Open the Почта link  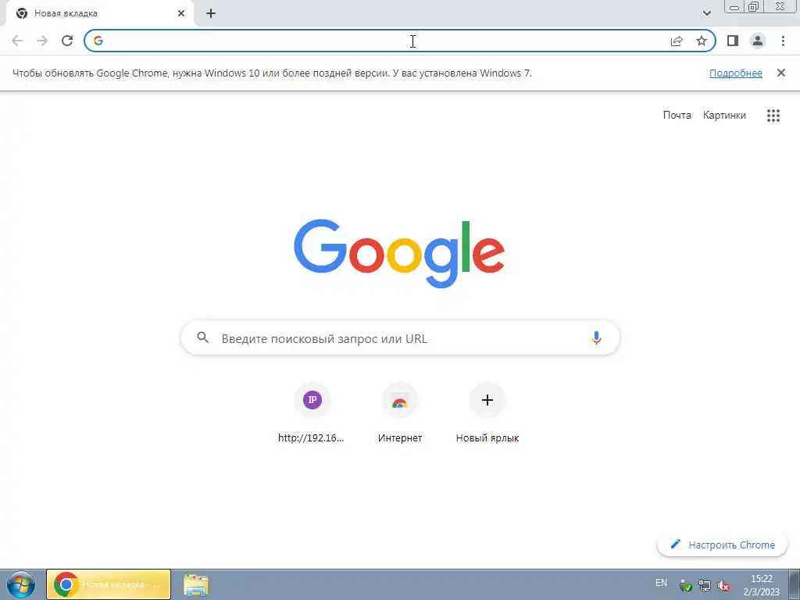pos(677,116)
